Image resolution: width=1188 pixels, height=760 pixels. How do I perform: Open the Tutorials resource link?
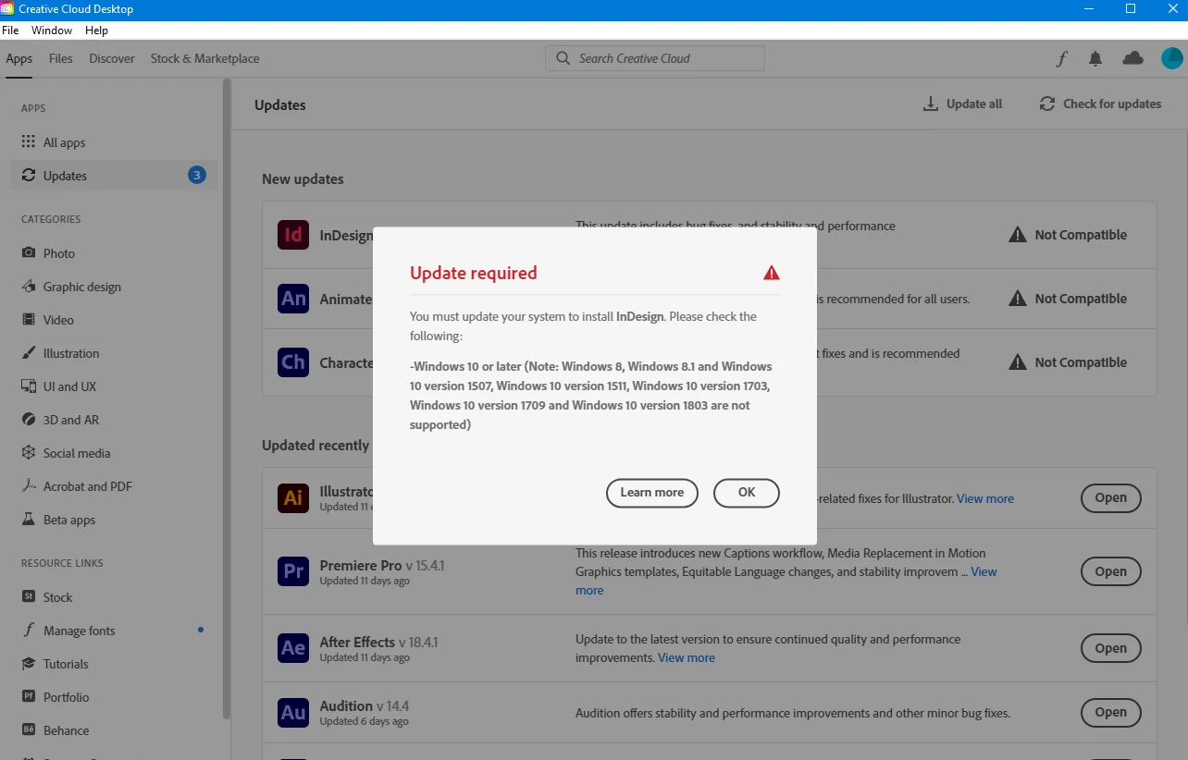pyautogui.click(x=114, y=664)
